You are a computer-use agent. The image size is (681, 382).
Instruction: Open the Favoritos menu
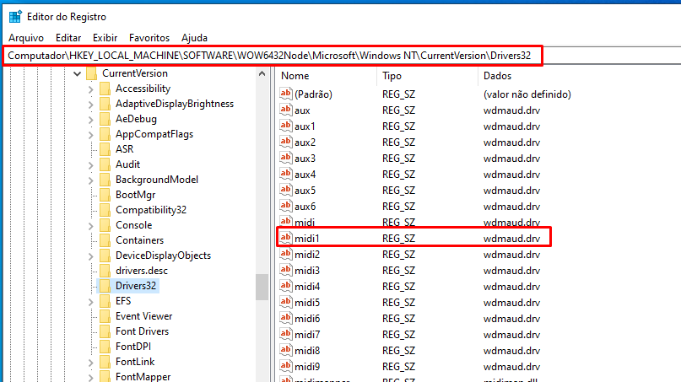149,38
